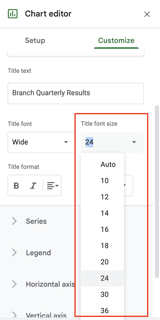Open the Title font dropdown

point(41,142)
